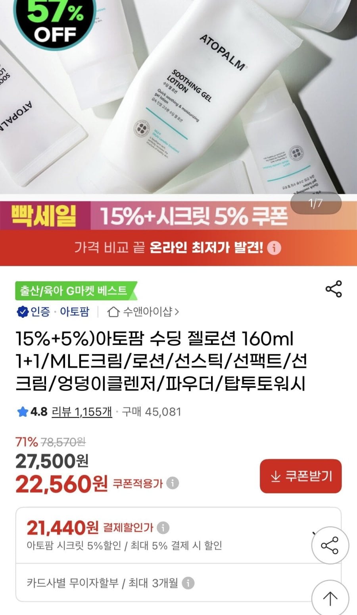The image size is (357, 615).
Task: Open info icon beside 무이자할부 최대 3개월
Action: (188, 583)
